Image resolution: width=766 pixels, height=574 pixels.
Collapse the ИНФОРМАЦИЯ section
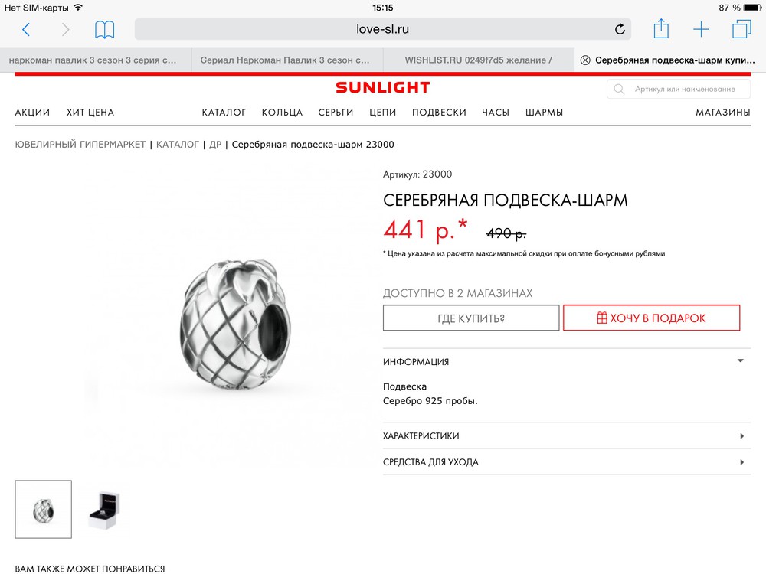tap(567, 361)
